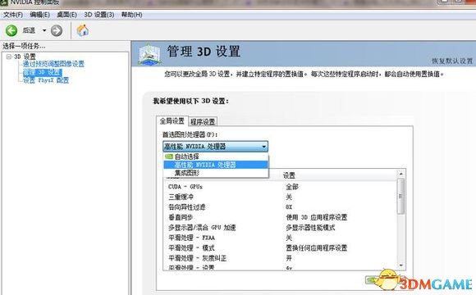Click the grey Forward arrow button
Viewport: 476px width, 295px height.
point(56,30)
